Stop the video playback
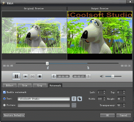Image resolution: width=134 pixels, height=122 pixels. pos(40,76)
